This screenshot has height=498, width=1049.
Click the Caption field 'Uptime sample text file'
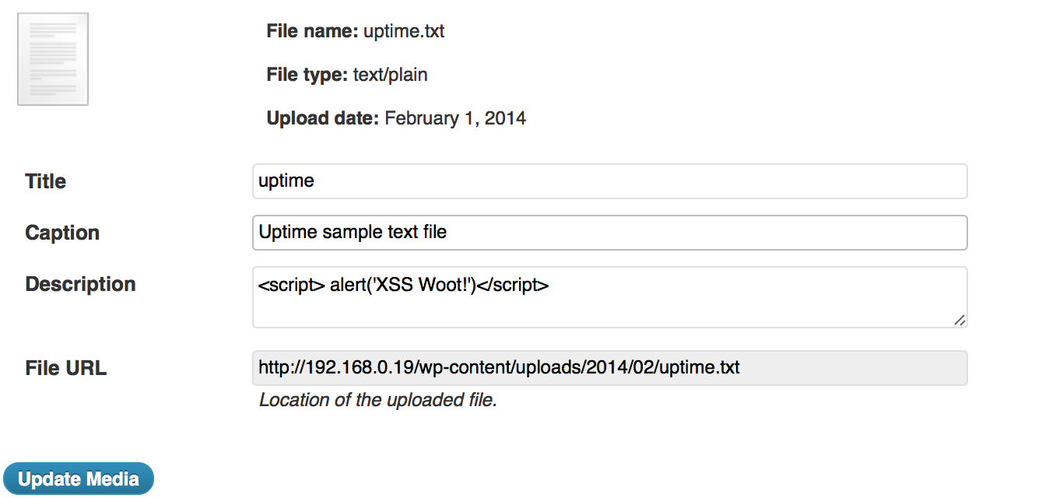point(610,233)
